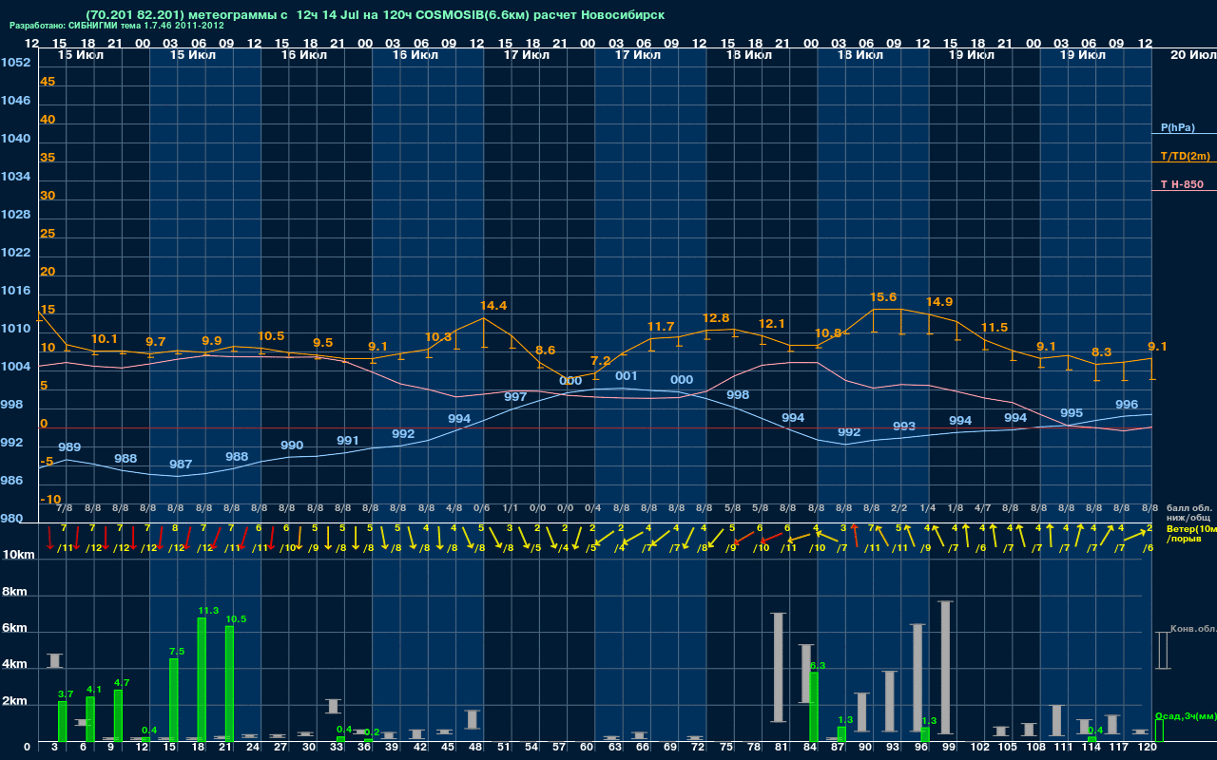Click forecast hour 84 on bottom axis
This screenshot has width=1217, height=760.
click(809, 748)
